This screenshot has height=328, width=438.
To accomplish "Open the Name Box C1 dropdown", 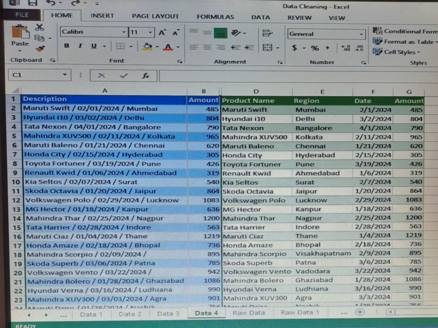I will tap(65, 75).
